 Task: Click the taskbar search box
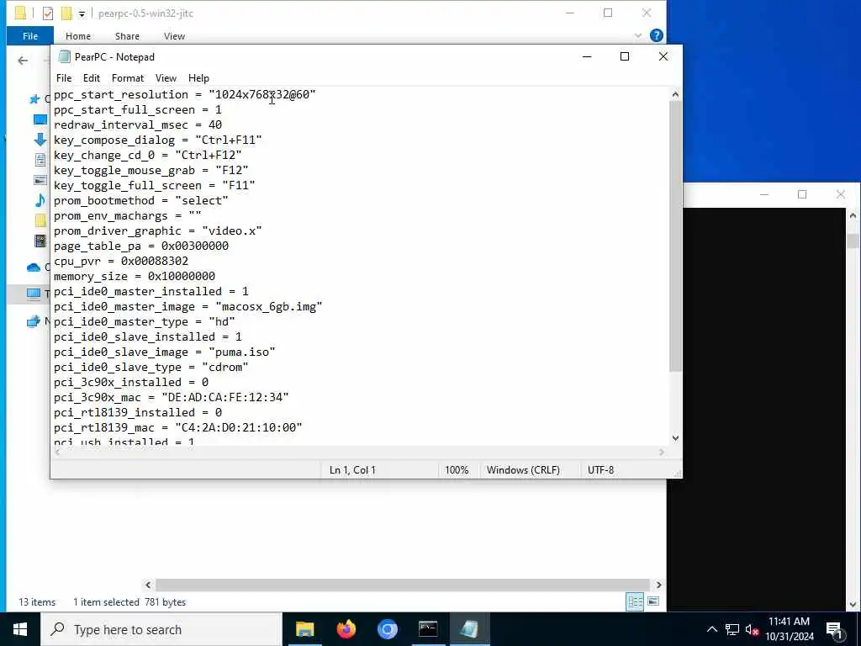pos(161,629)
